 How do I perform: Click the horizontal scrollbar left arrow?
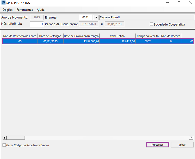(x=4, y=138)
